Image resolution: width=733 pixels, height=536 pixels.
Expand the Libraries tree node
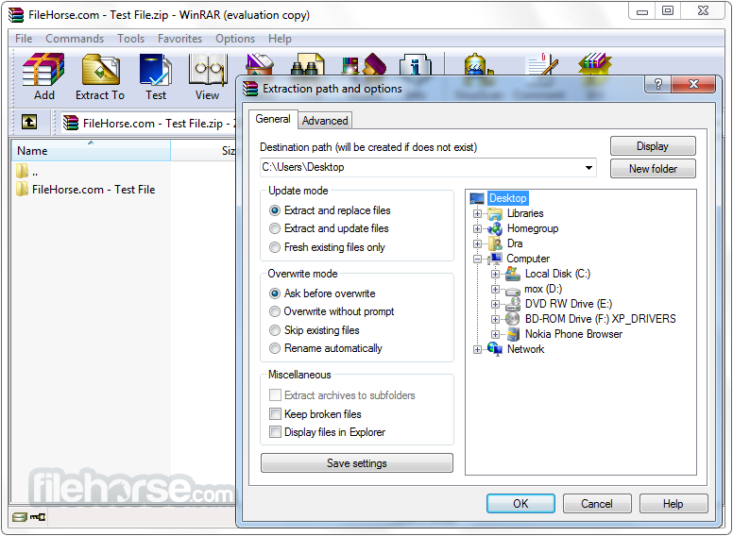477,214
